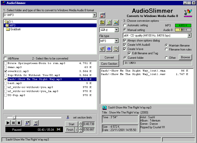The height and width of the screenshot is (143, 197).
Task: Open the d: drive dropdown
Action: [117, 30]
